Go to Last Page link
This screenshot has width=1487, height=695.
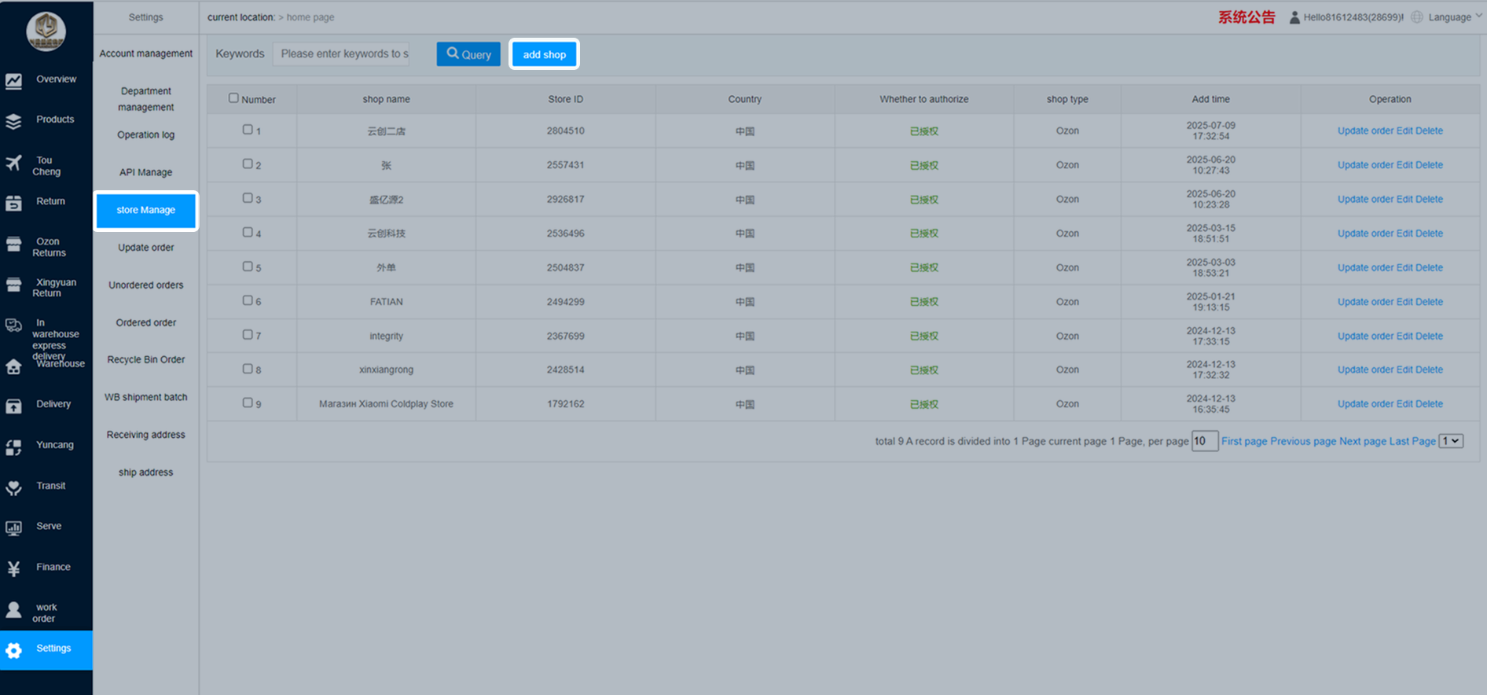point(1412,441)
